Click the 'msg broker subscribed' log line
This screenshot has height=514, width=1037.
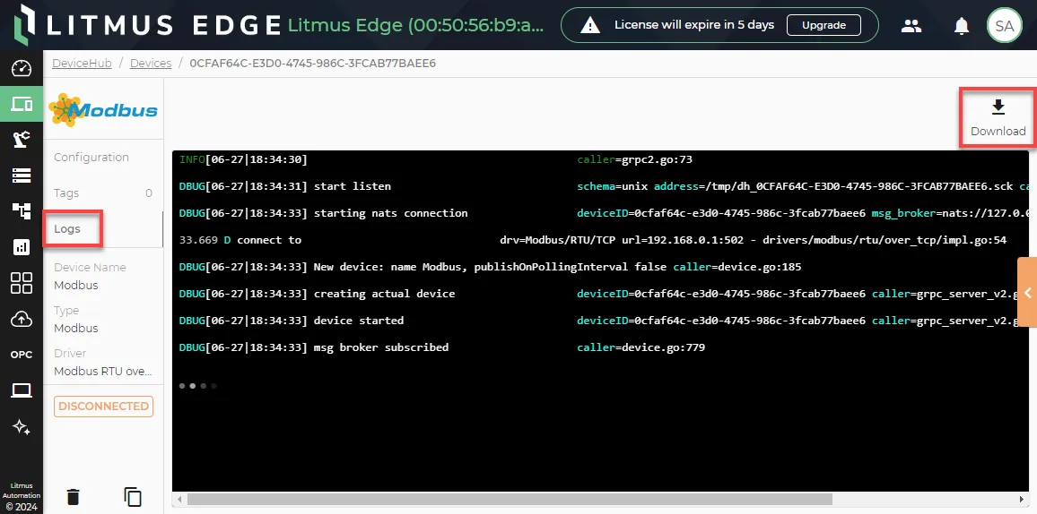click(441, 347)
